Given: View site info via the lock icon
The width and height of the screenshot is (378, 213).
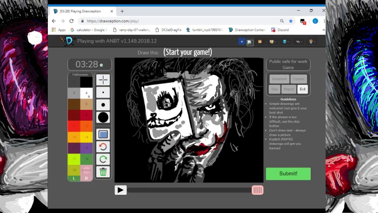Looking at the screenshot, I should click(x=82, y=21).
